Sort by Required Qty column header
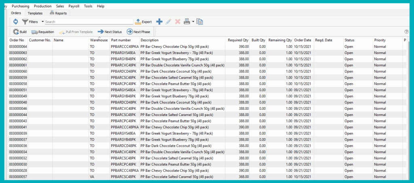 point(237,40)
